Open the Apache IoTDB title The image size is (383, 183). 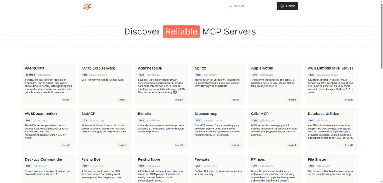150,68
